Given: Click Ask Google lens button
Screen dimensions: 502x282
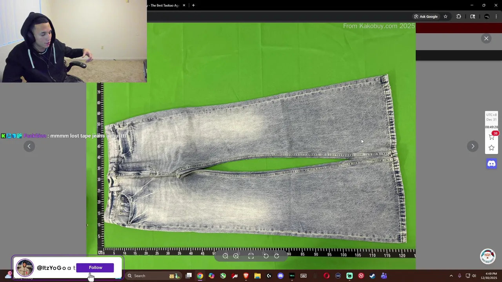Looking at the screenshot, I should click(426, 16).
